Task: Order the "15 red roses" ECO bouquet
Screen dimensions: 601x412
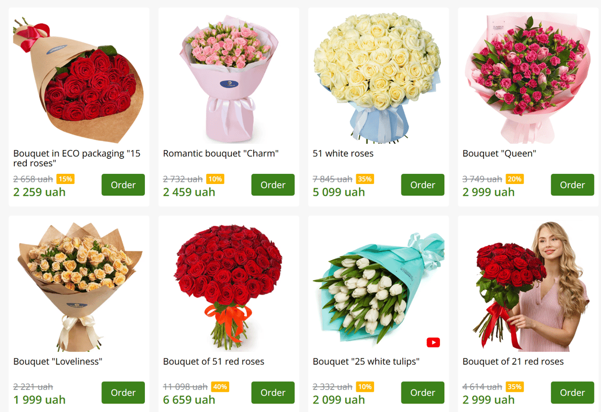Action: [x=123, y=185]
